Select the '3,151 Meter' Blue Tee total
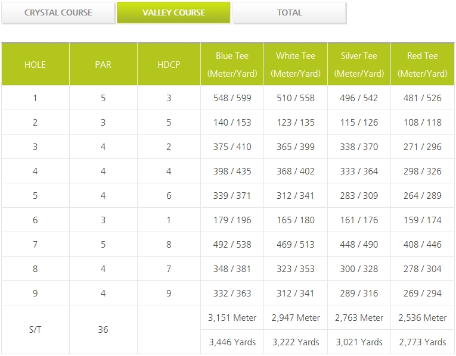The image size is (456, 356). (x=232, y=318)
